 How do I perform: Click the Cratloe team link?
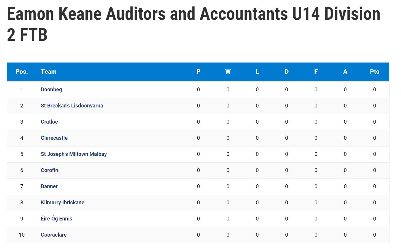49,122
